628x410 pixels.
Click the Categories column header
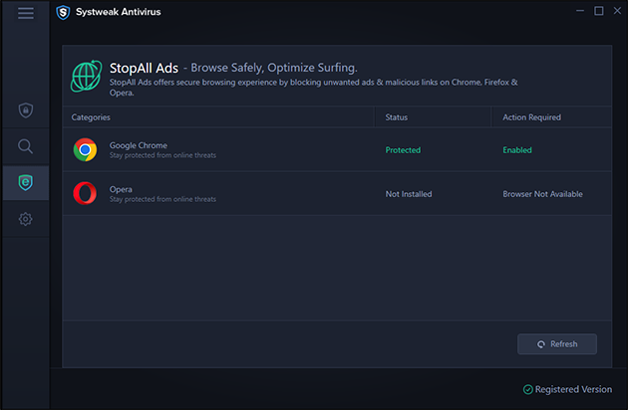pos(91,117)
